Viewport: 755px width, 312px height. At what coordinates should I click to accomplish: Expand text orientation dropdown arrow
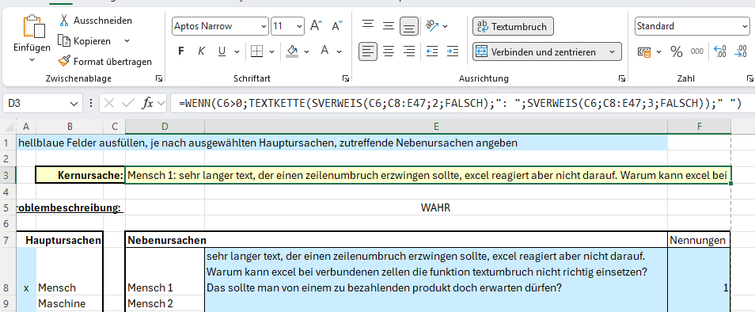point(445,26)
